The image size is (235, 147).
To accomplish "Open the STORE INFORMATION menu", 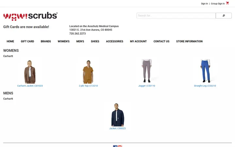I will pos(189,41).
